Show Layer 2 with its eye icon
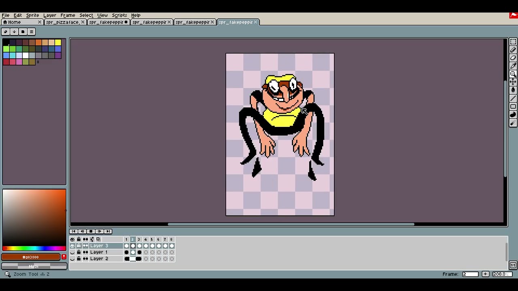Image resolution: width=518 pixels, height=291 pixels. (x=72, y=259)
